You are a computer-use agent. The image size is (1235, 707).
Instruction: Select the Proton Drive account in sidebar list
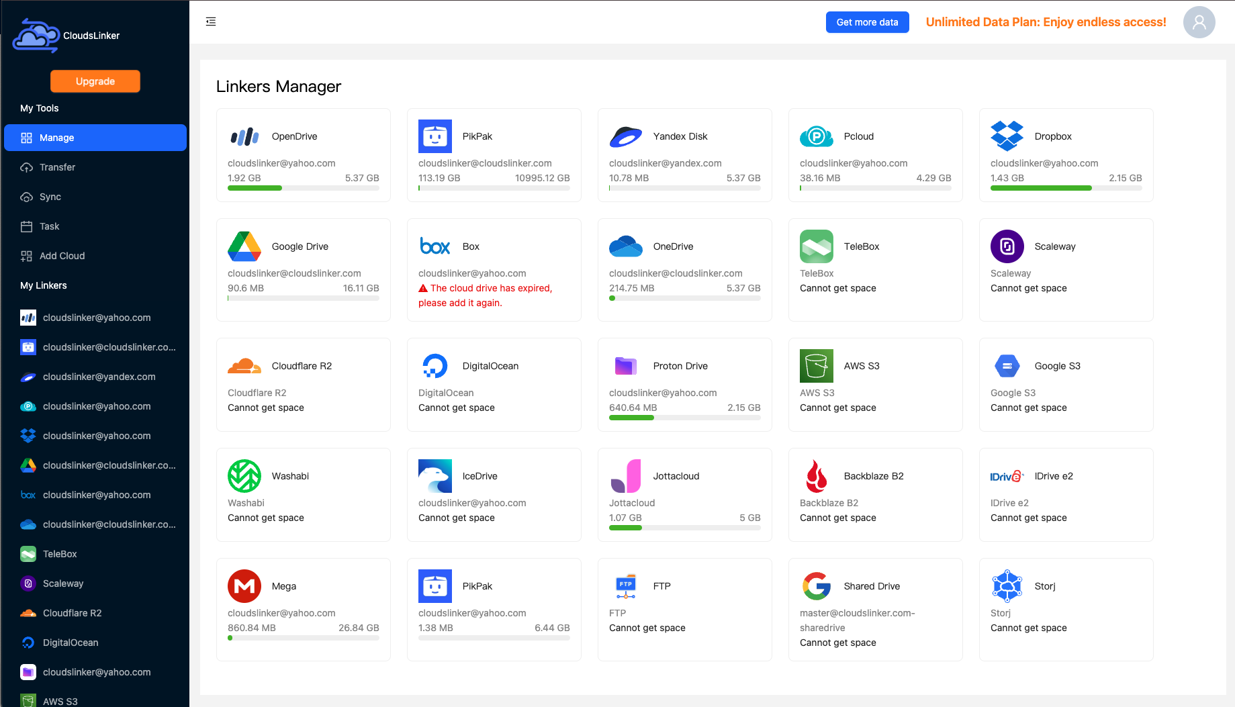point(95,672)
